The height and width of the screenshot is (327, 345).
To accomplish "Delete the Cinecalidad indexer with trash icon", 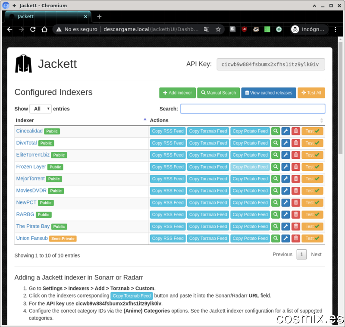I will point(296,131).
